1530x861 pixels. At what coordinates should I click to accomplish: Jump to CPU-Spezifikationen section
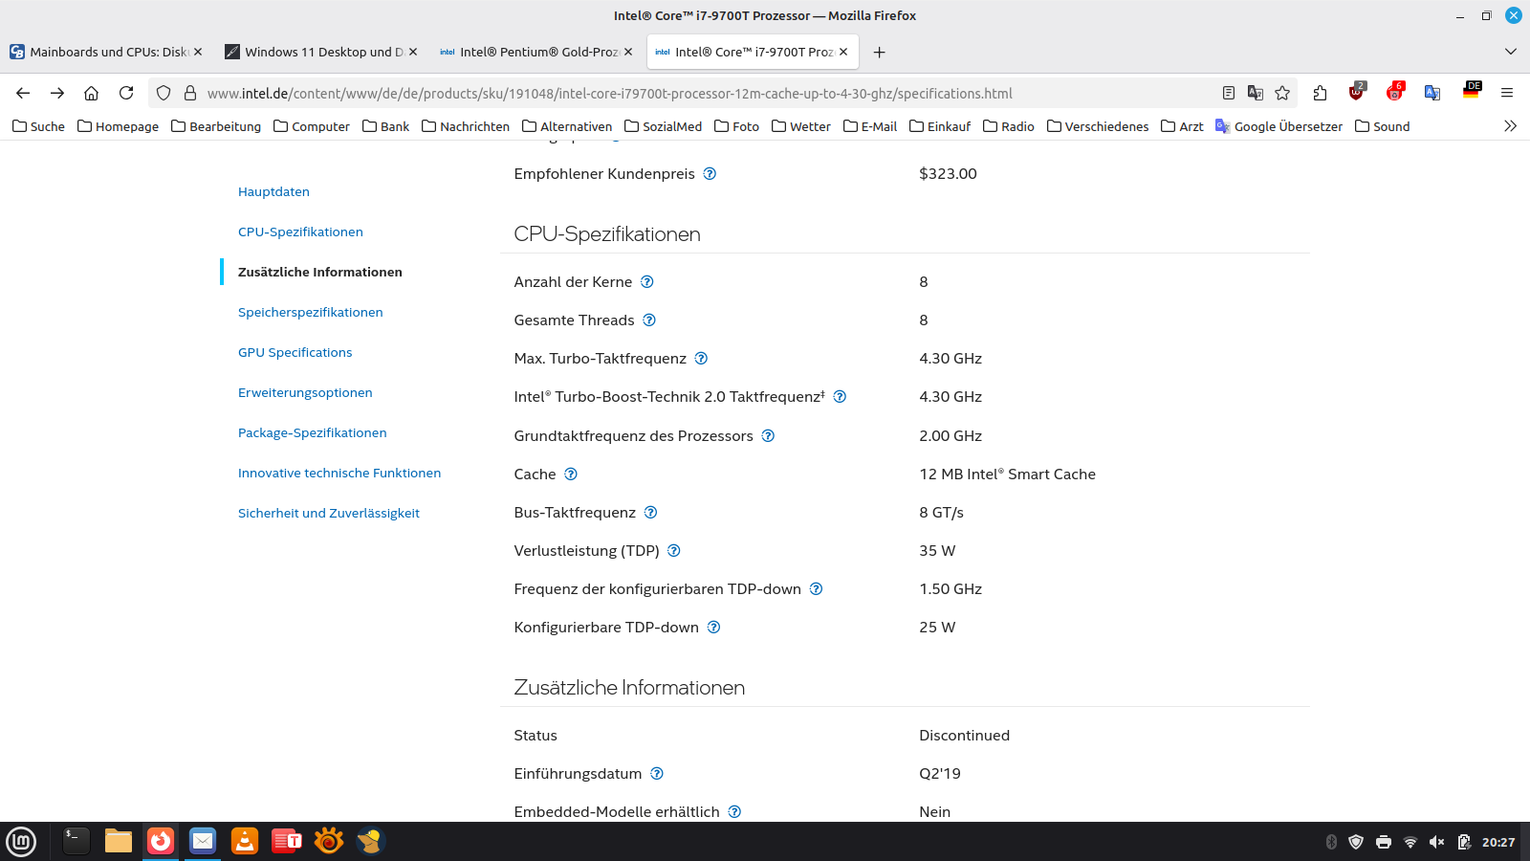[x=300, y=232]
